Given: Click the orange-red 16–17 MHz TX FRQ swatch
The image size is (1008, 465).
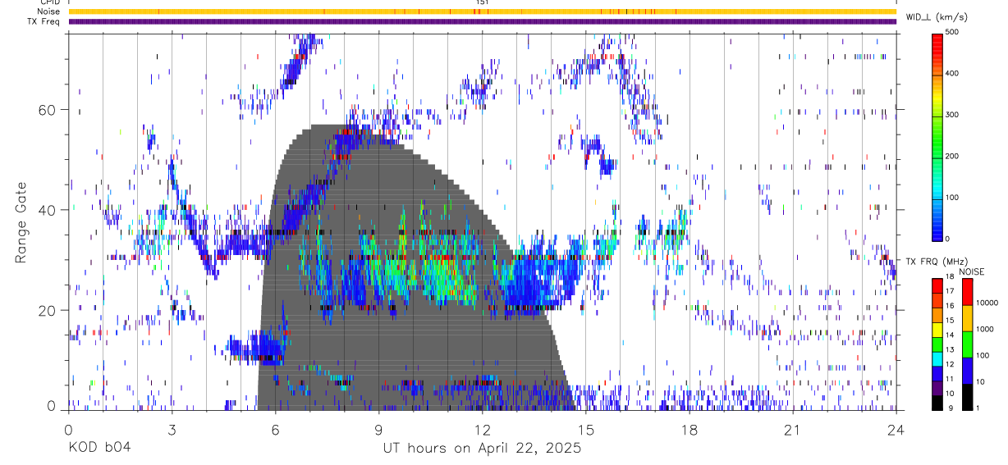Looking at the screenshot, I should coord(937,300).
